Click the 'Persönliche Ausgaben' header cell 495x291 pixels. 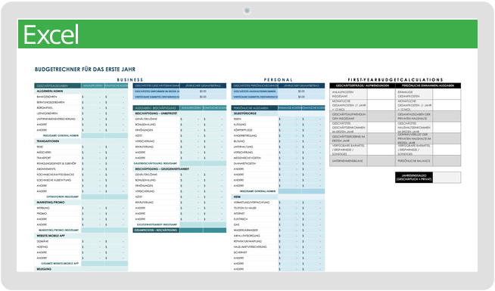pos(254,108)
